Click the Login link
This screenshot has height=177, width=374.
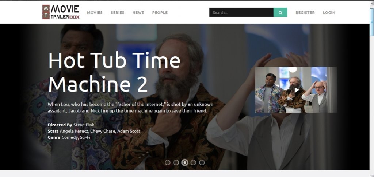click(329, 13)
